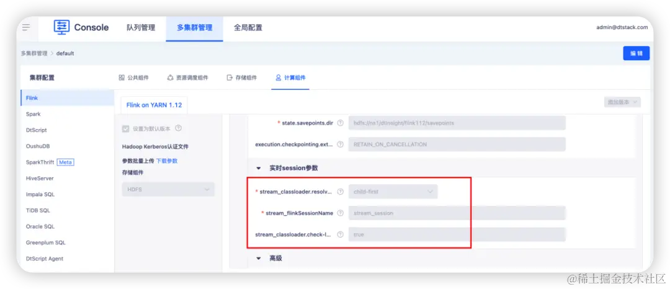Screen dimensions: 670x289
Task: Select HiveServer in the component list
Action: [x=67, y=179]
